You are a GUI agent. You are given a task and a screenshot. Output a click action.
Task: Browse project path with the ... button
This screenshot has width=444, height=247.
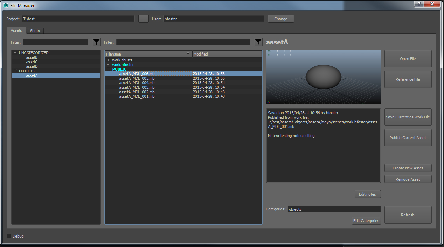pyautogui.click(x=144, y=19)
